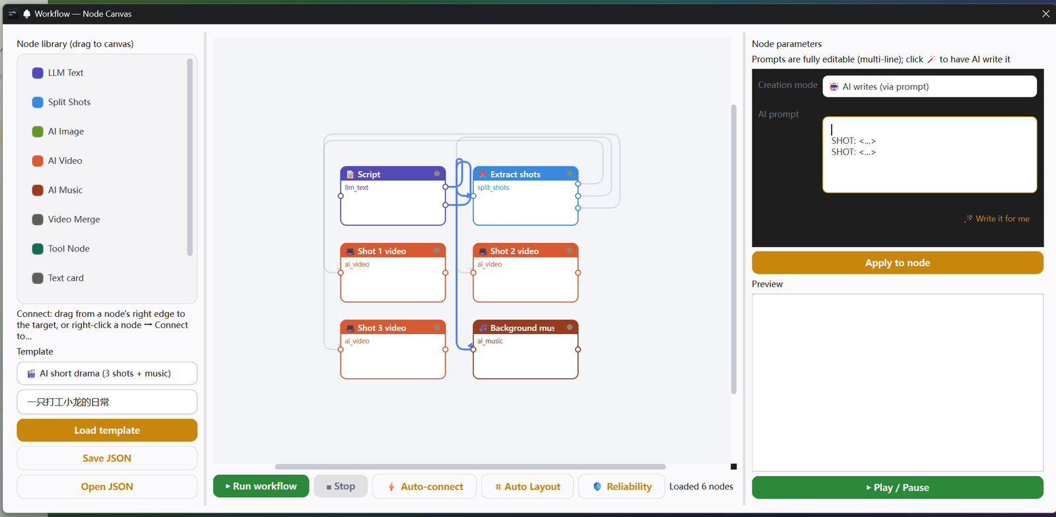Click Auto-connect button
1056x517 pixels.
tap(426, 487)
